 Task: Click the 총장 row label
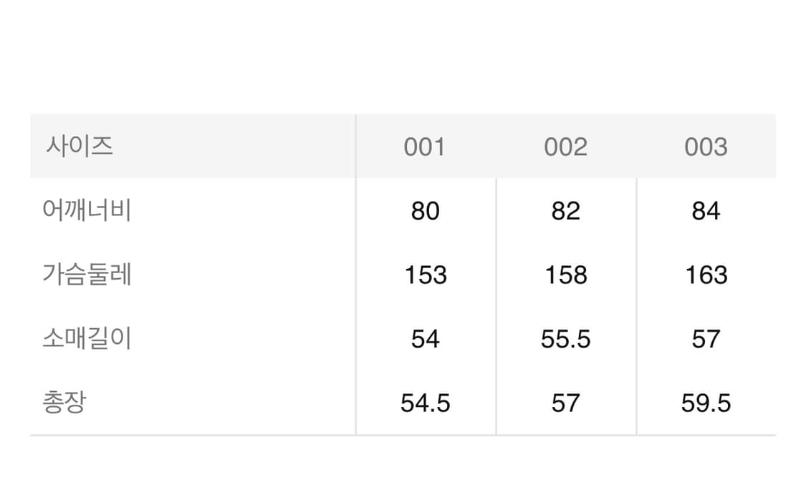pyautogui.click(x=64, y=403)
